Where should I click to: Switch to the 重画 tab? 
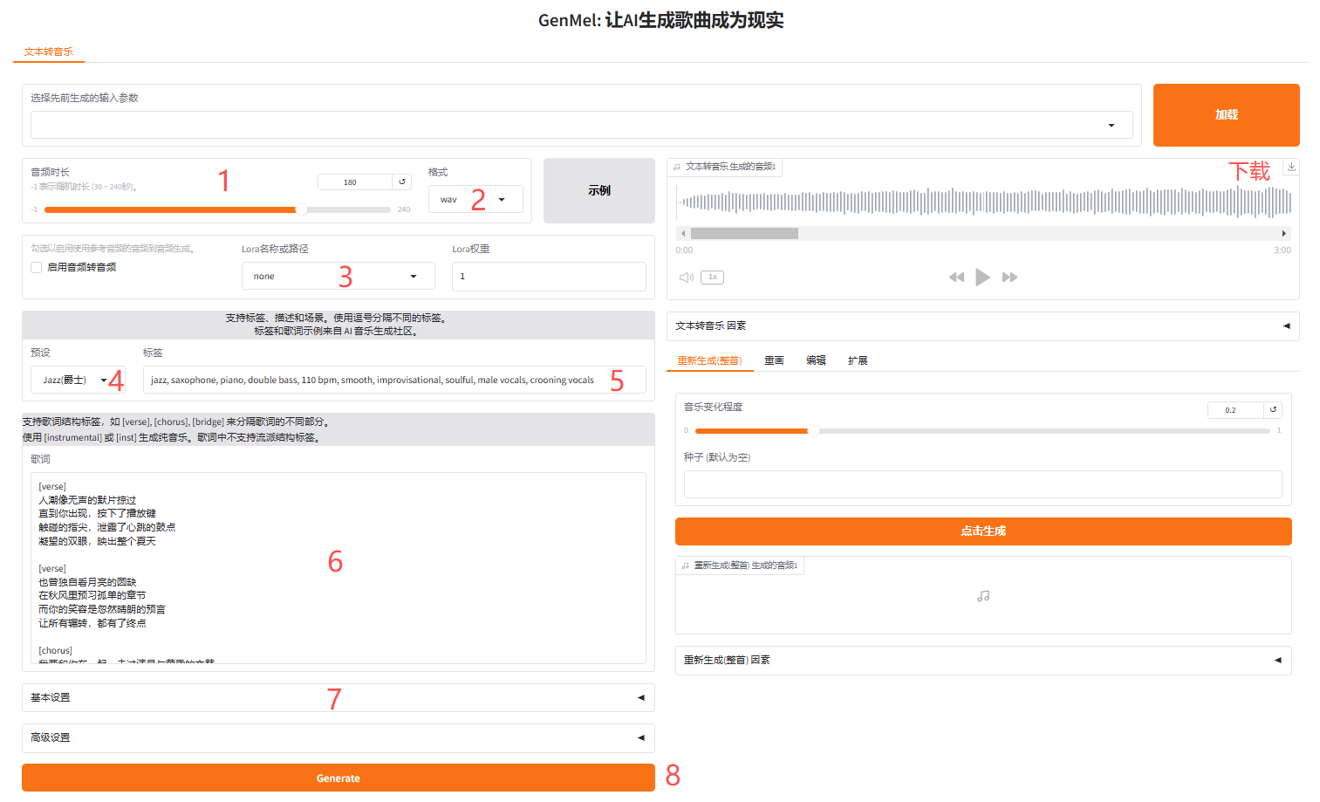click(x=774, y=360)
